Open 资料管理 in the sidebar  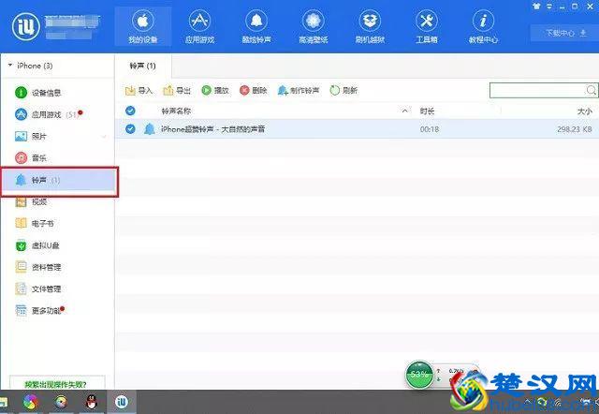57,267
